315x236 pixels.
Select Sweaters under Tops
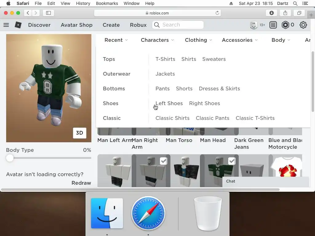pos(214,59)
